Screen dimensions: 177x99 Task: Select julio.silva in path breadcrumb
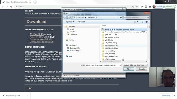click(x=80, y=17)
